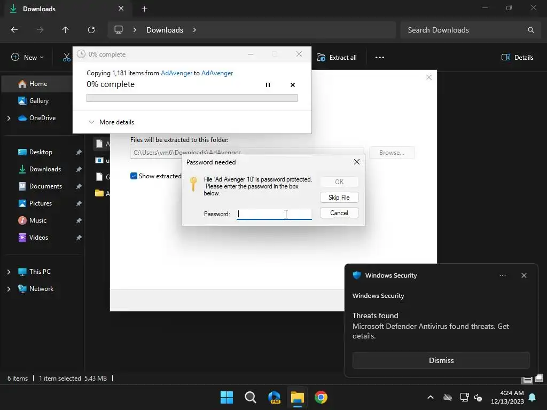The image size is (547, 410).
Task: Click the Cut scissors toolbar icon
Action: point(66,57)
